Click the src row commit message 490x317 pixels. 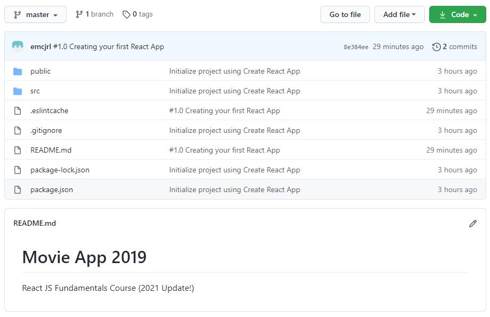point(235,91)
